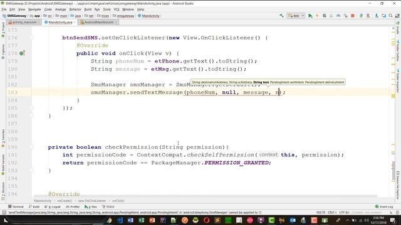Screen dimensions: 401x225
Task: Click the smsgateway package breadcrumb
Action: pos(123,16)
